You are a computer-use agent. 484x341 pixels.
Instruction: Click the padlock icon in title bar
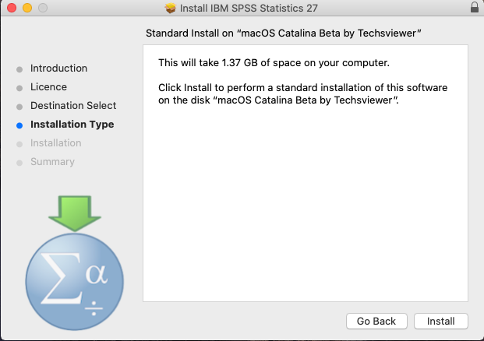click(x=475, y=8)
